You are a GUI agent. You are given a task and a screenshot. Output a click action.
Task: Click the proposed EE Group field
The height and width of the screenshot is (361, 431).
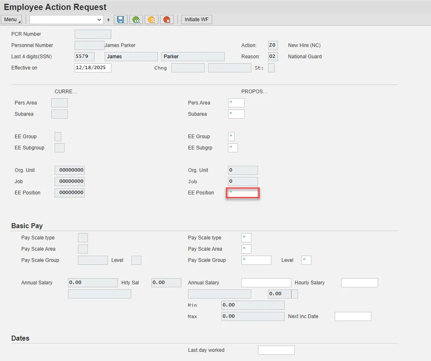coord(231,137)
